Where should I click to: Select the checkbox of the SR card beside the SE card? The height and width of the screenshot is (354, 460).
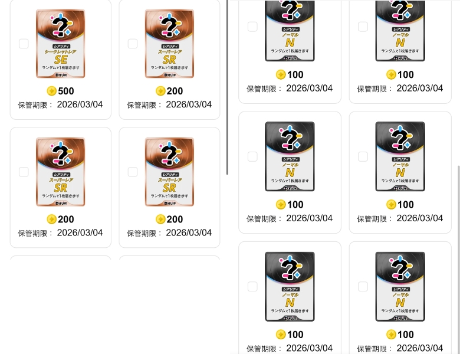(x=133, y=44)
